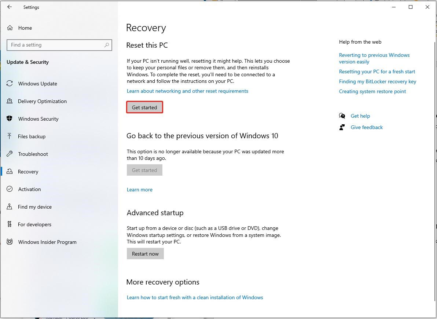437x319 pixels.
Task: Click the Help from the web heading
Action: pos(360,42)
